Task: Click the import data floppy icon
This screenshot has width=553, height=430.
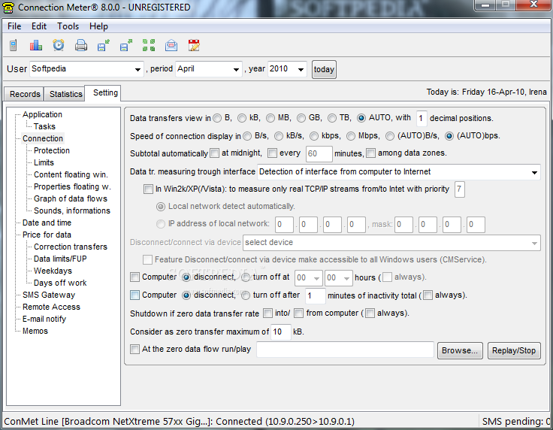Action: tap(104, 45)
